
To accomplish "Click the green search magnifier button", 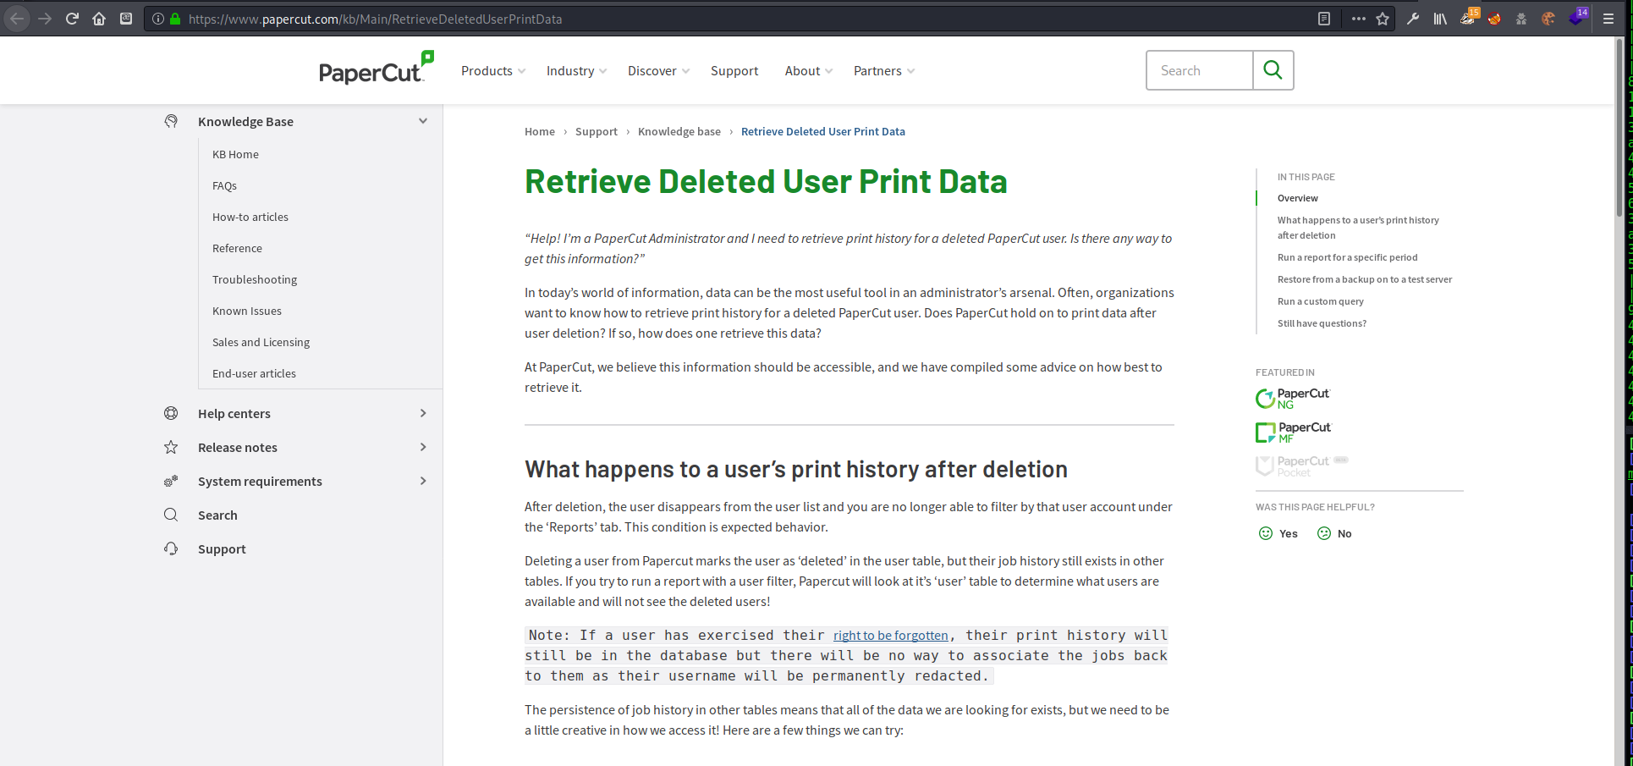I will 1273,70.
